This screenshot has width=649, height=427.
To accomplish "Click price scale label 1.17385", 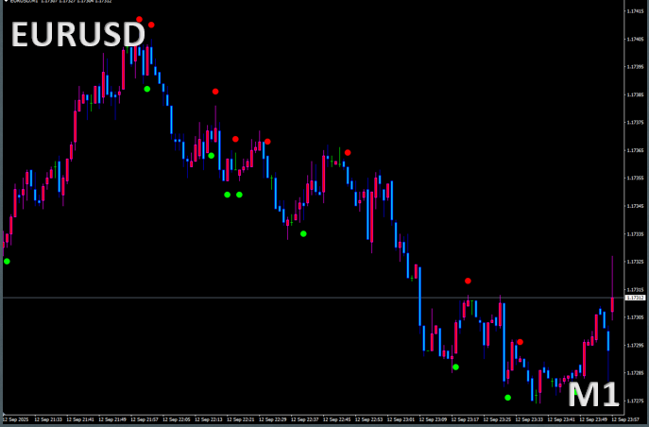I will [636, 94].
